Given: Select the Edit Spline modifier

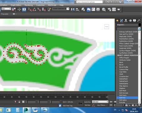Looking at the screenshot, I should click(x=123, y=100).
